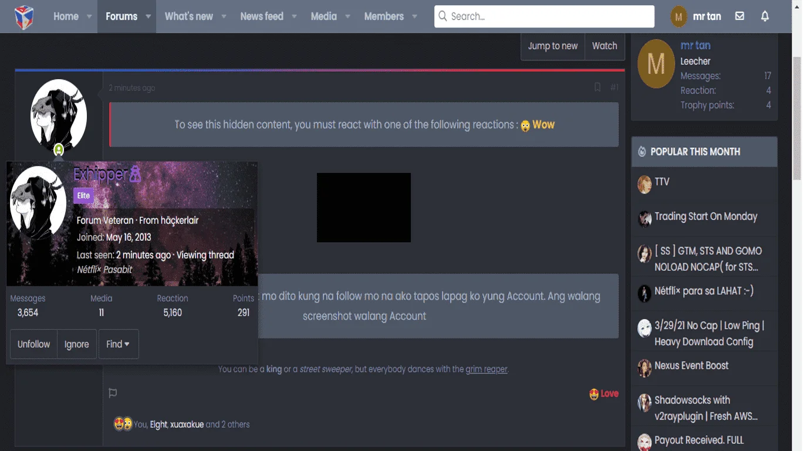
Task: Expand the News feed dropdown arrow
Action: pos(294,16)
